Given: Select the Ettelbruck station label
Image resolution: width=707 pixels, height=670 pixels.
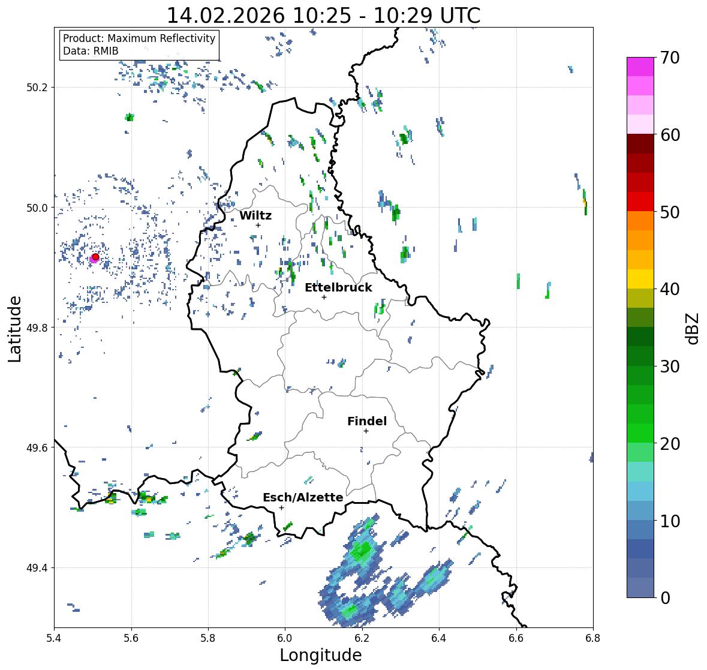Looking at the screenshot, I should tap(338, 287).
